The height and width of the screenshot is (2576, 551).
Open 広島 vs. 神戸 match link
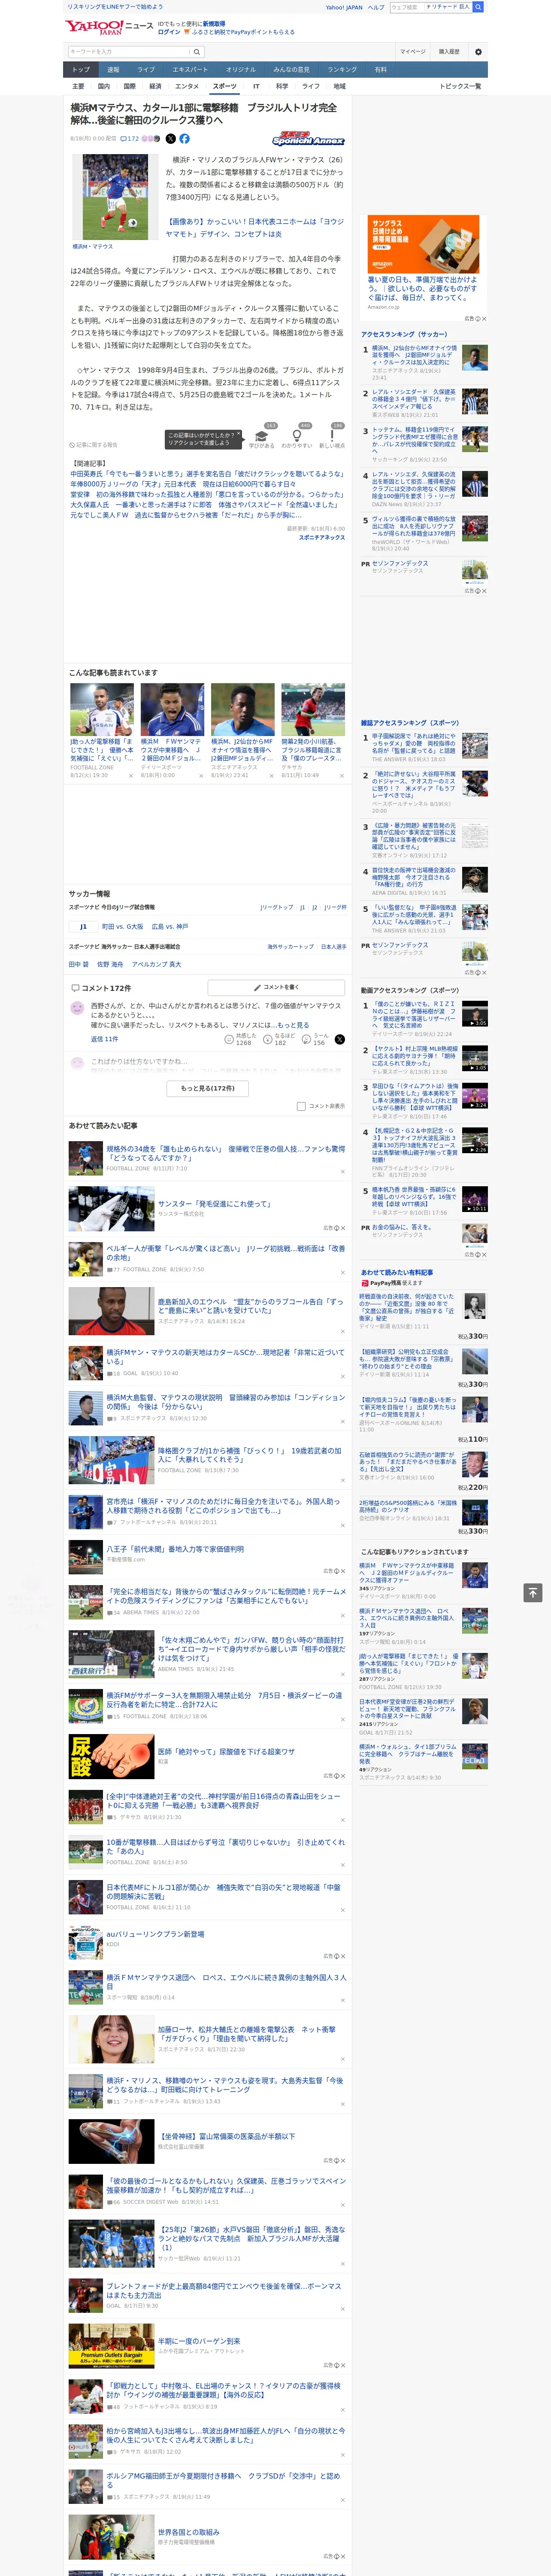(x=169, y=927)
